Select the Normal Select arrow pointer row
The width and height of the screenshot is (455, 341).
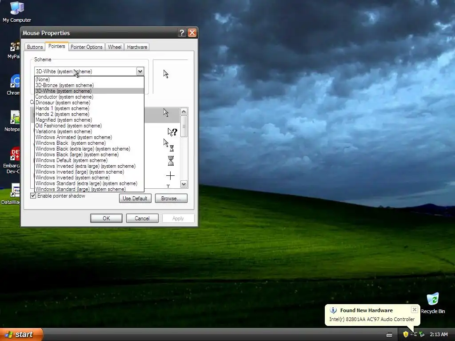(162, 115)
